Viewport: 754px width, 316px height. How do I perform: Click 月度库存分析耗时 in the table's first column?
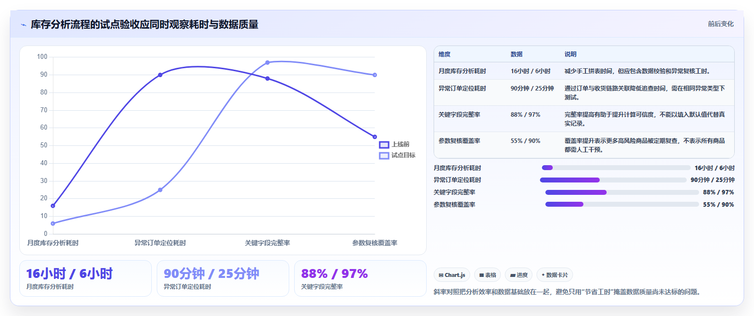tap(462, 71)
